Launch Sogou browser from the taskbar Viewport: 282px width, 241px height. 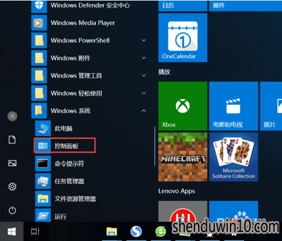(x=136, y=231)
